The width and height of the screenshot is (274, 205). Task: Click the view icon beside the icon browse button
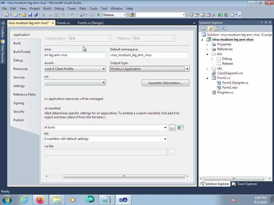pos(180,127)
